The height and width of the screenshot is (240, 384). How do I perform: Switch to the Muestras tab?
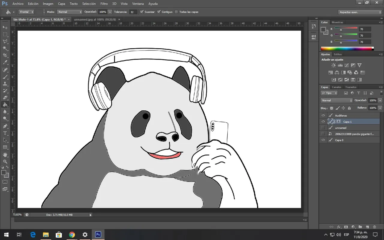coord(337,22)
